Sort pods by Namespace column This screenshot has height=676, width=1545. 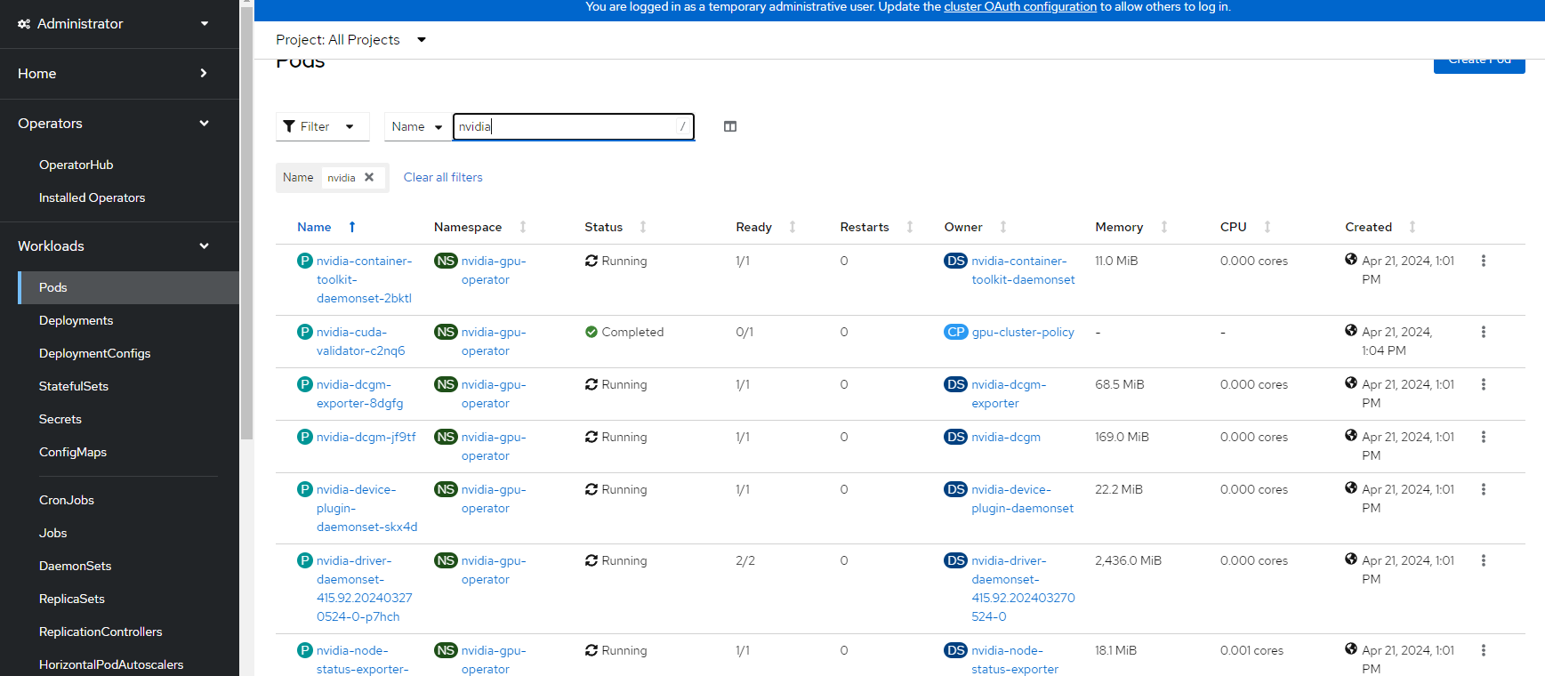tap(523, 227)
